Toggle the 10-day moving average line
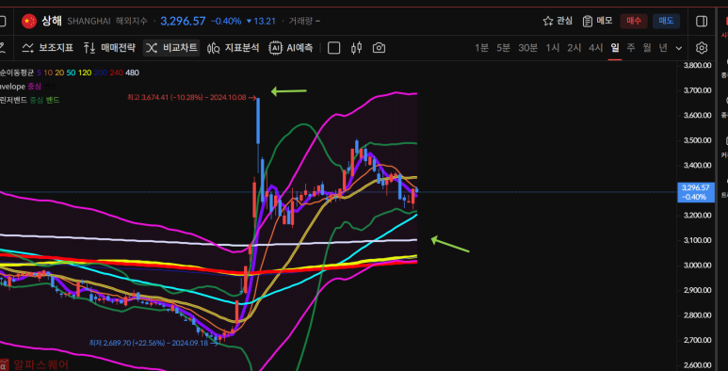Viewport: 728px width, 371px height. 48,73
